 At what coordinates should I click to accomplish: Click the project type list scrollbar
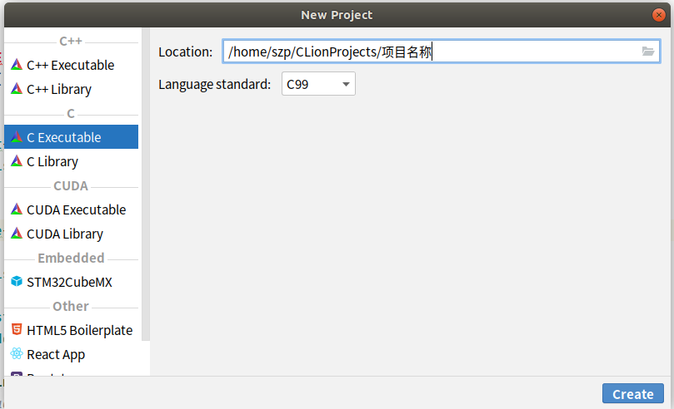pos(146,185)
